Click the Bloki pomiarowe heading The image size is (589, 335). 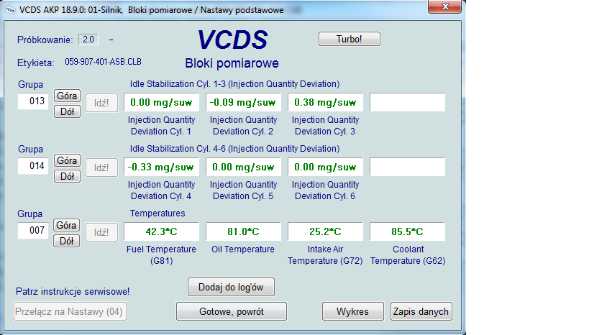click(232, 63)
